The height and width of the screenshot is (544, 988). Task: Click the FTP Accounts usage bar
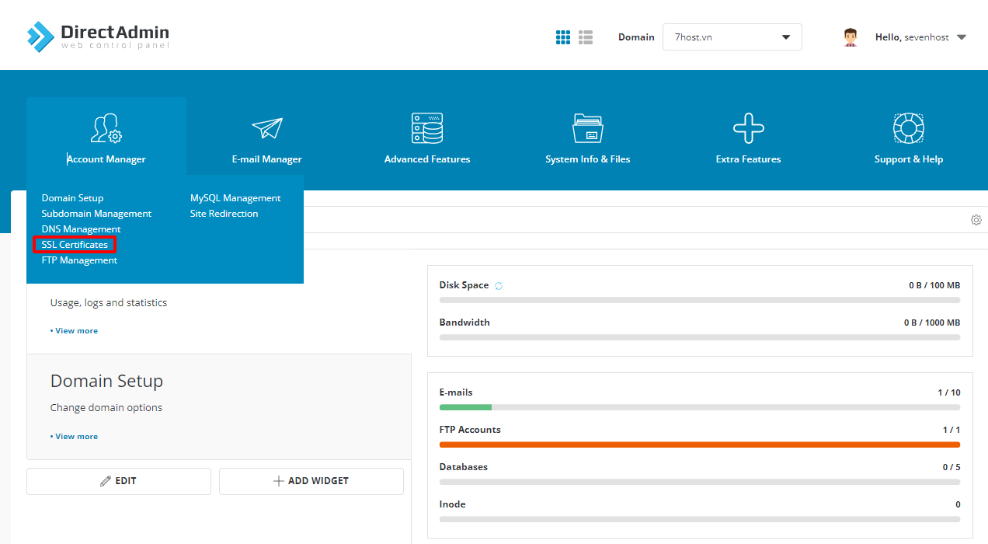pyautogui.click(x=700, y=445)
